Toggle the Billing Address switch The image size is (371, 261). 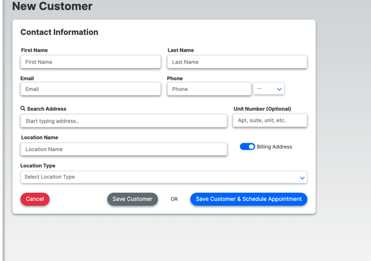click(248, 147)
